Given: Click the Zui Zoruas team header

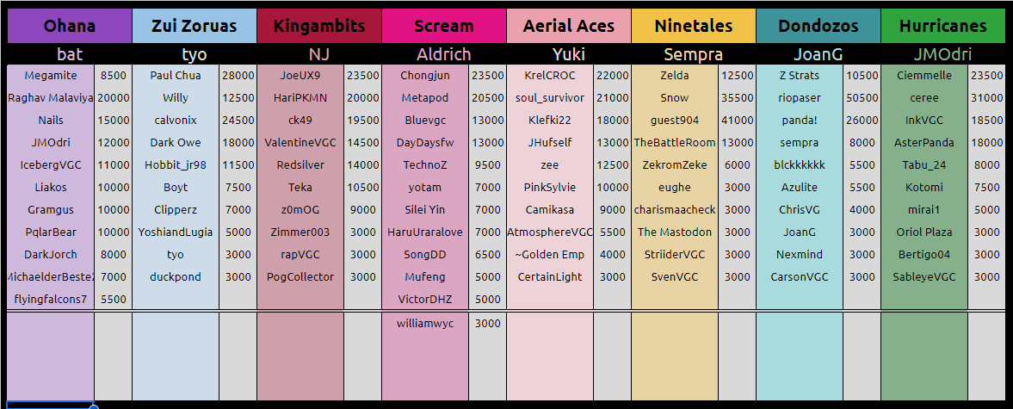Looking at the screenshot, I should pos(195,26).
